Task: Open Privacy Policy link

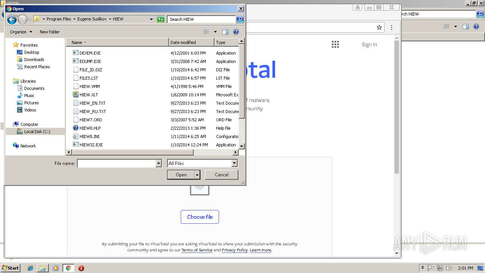Action: point(235,250)
